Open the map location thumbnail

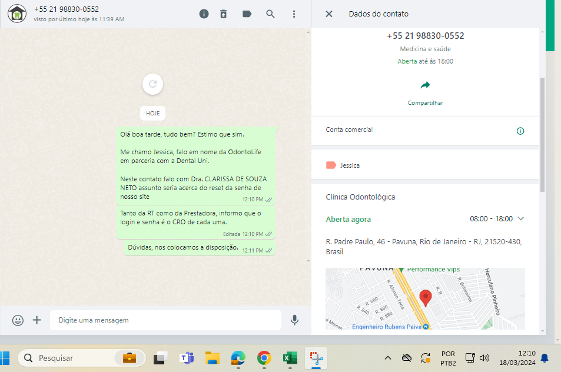[425, 298]
